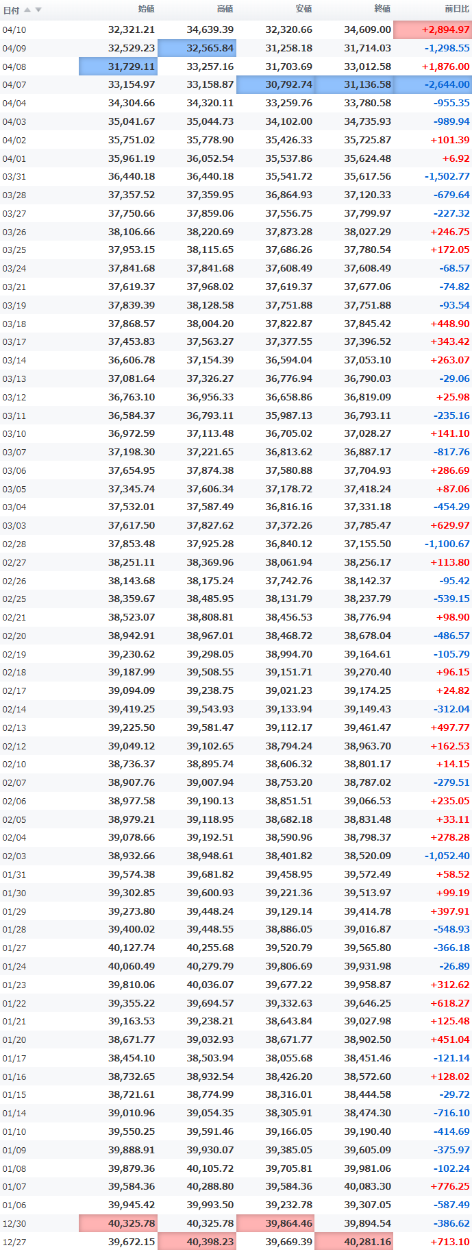472x1250 pixels.
Task: Select the 02/18 high 39,508.55
Action: [210, 672]
